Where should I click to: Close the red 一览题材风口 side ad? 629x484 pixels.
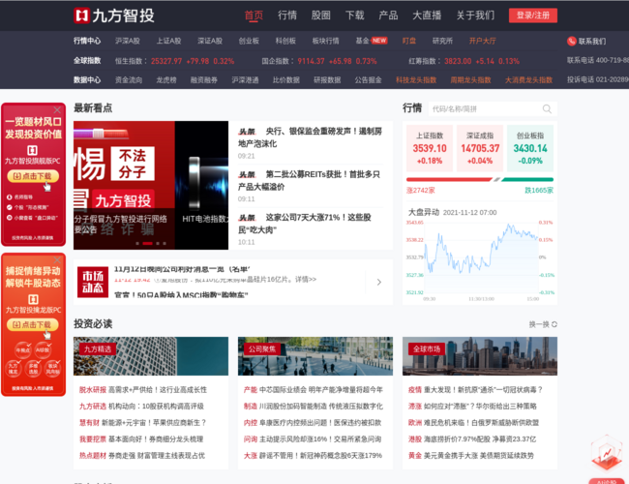pos(57,109)
